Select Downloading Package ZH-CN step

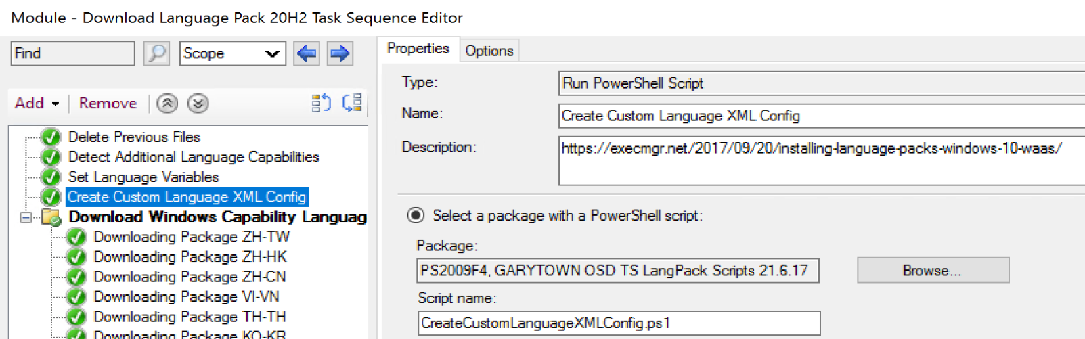(x=190, y=277)
